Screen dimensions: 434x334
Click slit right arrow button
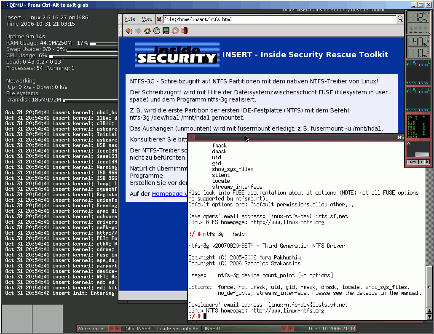pos(427,162)
